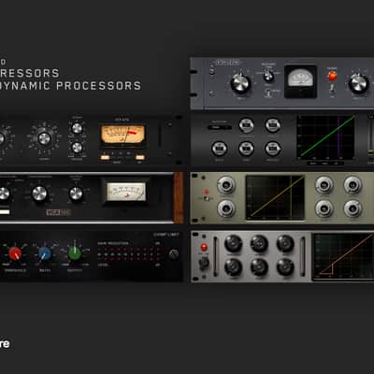
Task: Click the vertical level meter beside green graph
Action: (x=370, y=137)
